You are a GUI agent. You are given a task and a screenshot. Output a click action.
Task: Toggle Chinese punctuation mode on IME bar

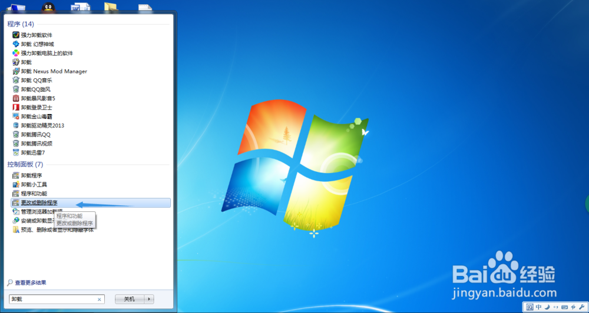click(556, 307)
